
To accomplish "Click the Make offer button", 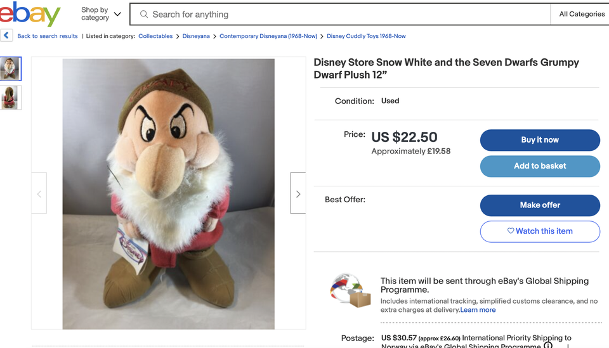I will coord(540,205).
